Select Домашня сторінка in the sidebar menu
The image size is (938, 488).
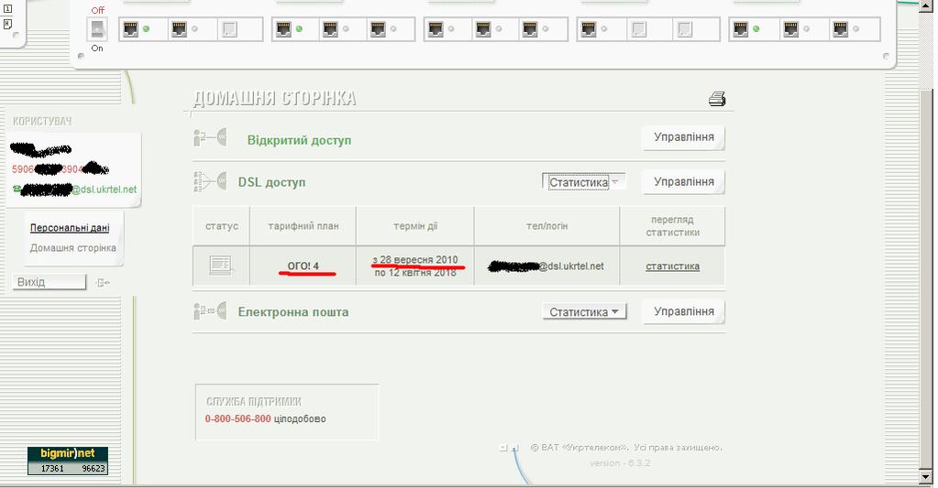point(72,248)
